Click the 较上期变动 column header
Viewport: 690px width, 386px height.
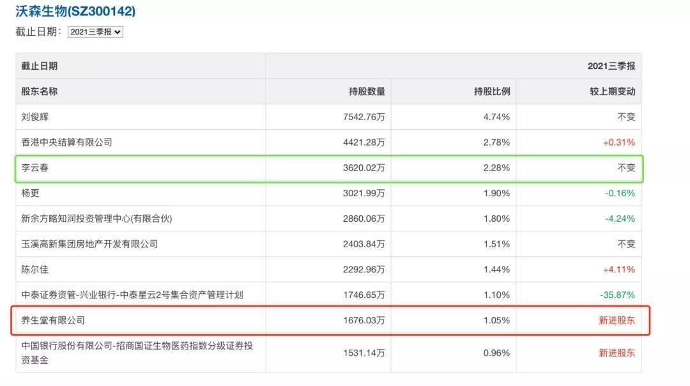612,91
